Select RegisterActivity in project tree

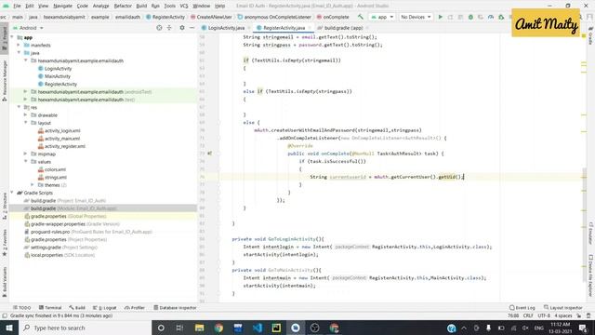(60, 84)
